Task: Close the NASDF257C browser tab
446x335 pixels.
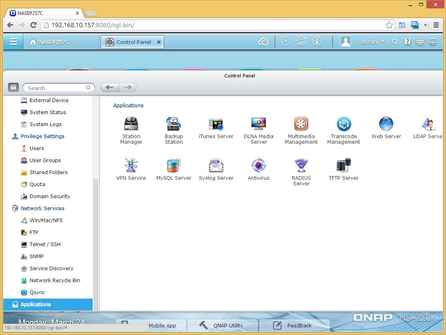Action: (x=77, y=13)
